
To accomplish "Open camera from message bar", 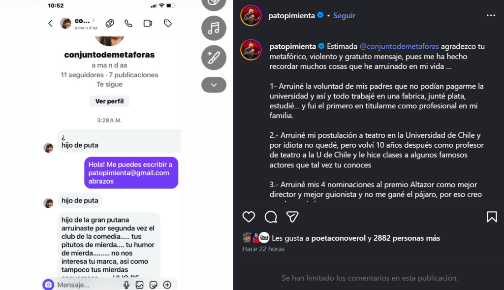I will click(x=48, y=285).
